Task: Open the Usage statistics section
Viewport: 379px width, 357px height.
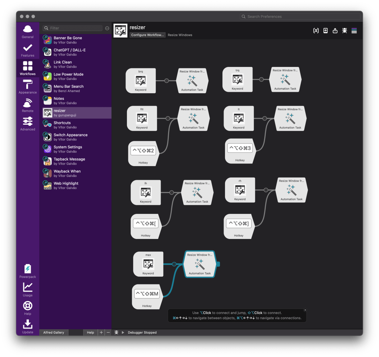Action: click(x=28, y=289)
